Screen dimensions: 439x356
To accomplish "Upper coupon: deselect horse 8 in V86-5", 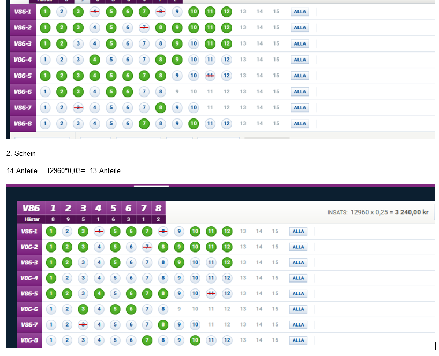I will (x=160, y=76).
